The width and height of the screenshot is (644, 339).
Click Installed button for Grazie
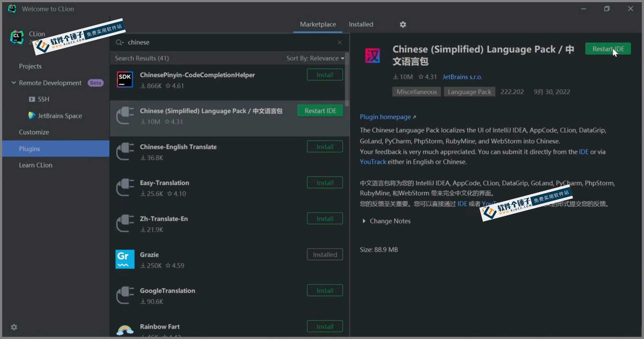click(325, 255)
